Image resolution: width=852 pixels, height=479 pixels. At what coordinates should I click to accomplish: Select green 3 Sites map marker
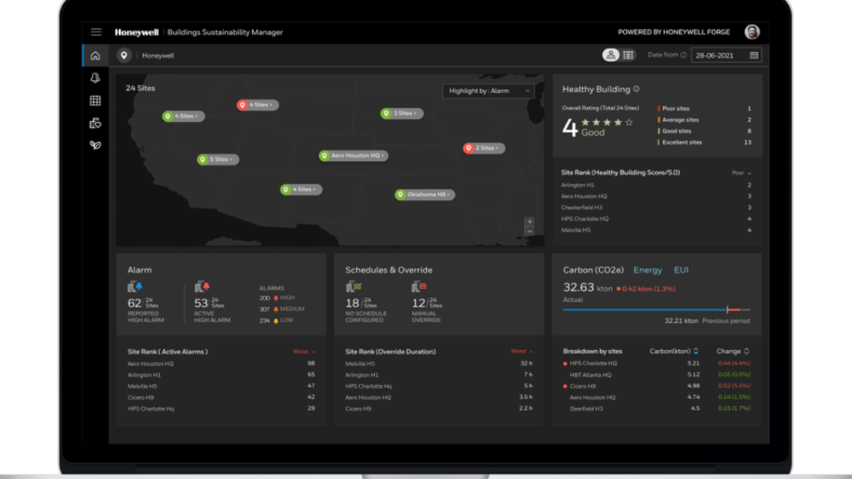click(x=401, y=113)
